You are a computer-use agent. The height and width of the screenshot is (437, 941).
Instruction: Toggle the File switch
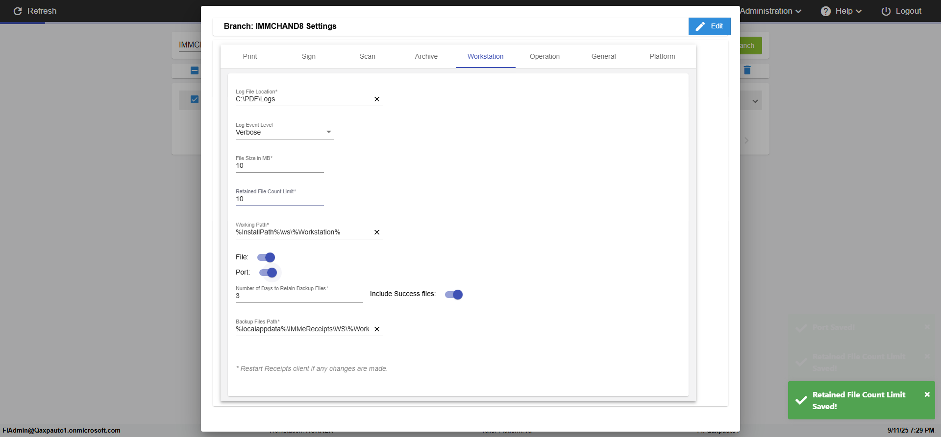266,257
